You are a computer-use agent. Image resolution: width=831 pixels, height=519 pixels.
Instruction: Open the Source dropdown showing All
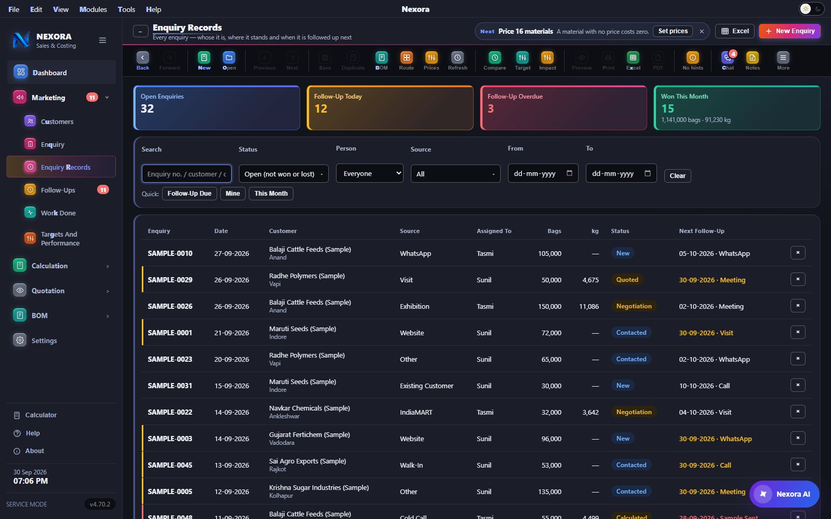455,174
